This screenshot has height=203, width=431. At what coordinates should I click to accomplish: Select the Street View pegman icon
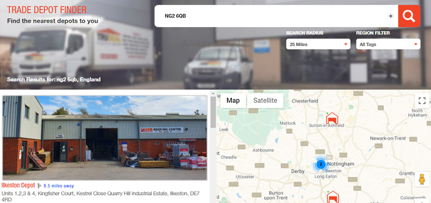click(422, 180)
